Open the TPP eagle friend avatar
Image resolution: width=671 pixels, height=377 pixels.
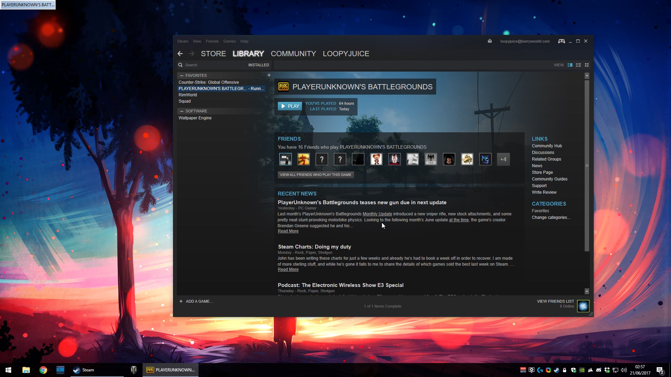[x=431, y=159]
